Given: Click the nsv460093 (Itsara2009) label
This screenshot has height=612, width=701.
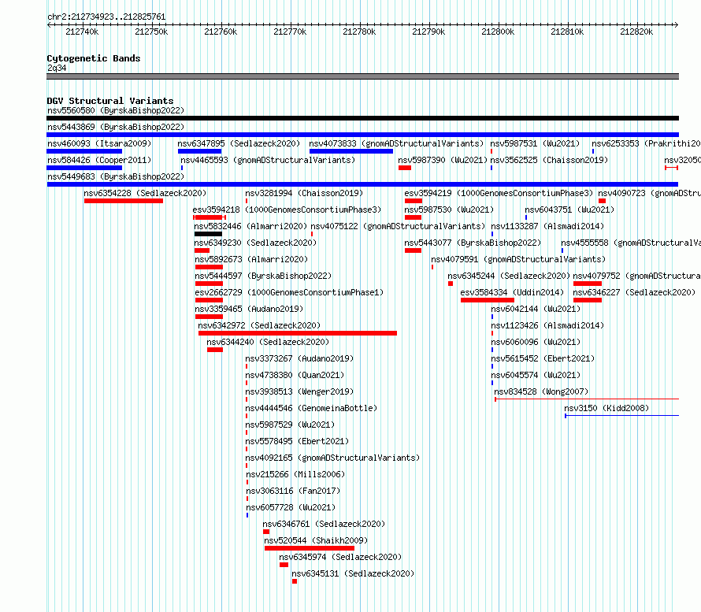Looking at the screenshot, I should tap(99, 143).
